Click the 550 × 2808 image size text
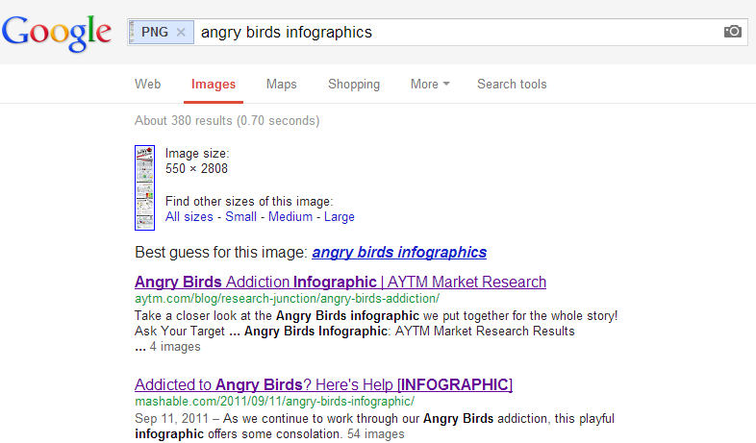This screenshot has height=443, width=756. (196, 168)
